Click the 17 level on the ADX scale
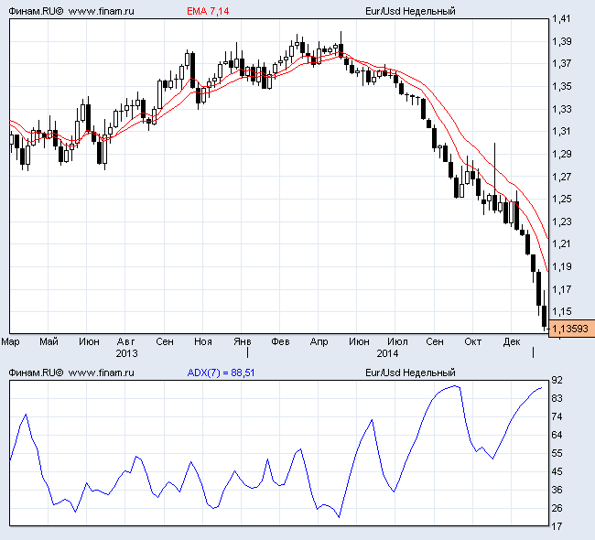Viewport: 595px width, 540px height. pos(557,525)
